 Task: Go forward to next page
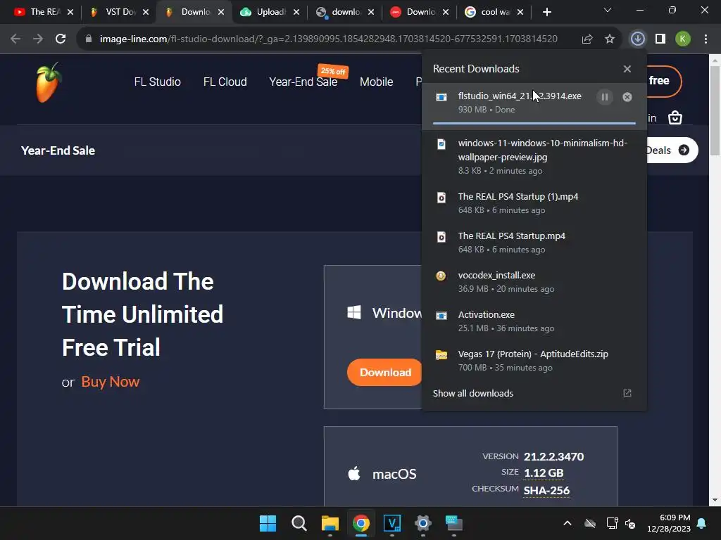tap(38, 39)
